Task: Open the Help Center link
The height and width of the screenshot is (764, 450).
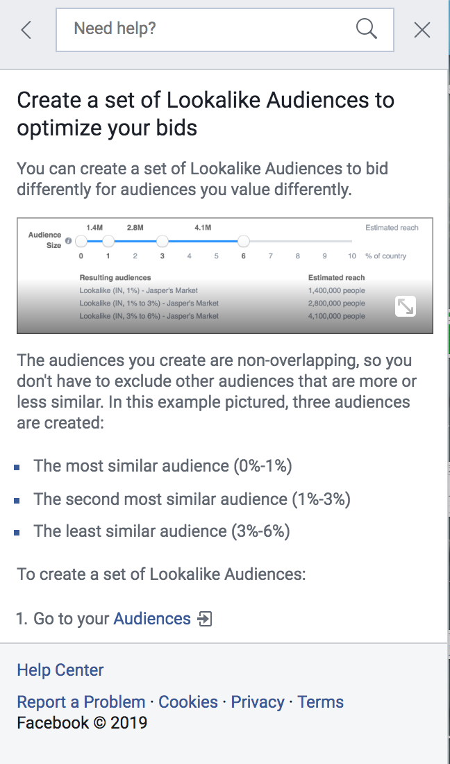Action: pos(60,670)
